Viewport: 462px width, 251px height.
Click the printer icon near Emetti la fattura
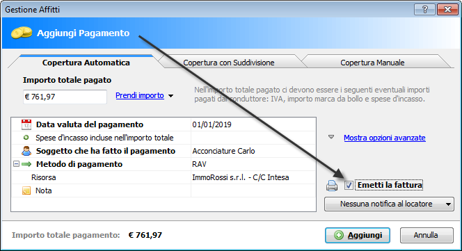click(332, 186)
